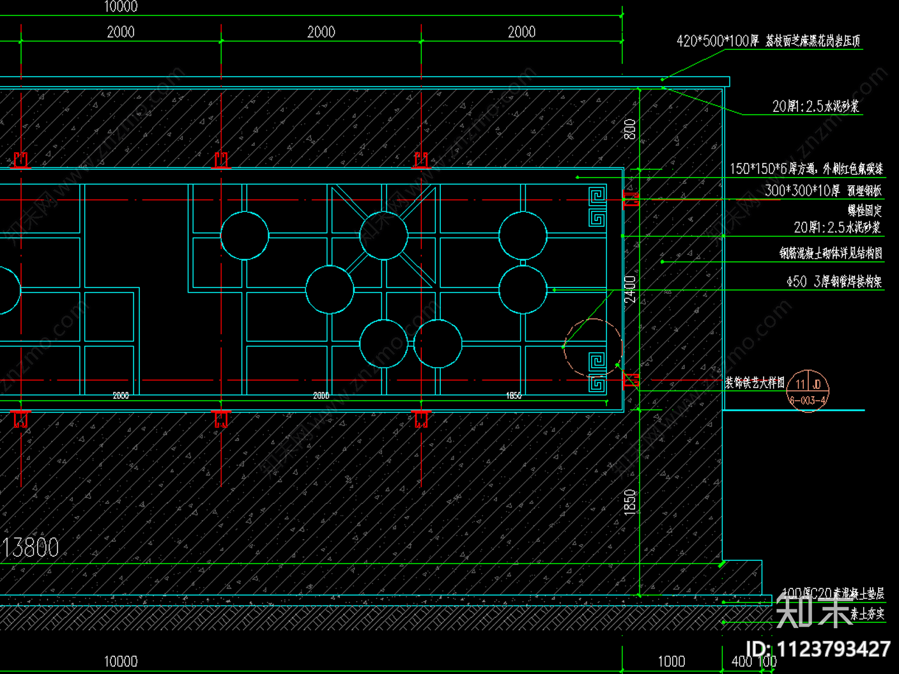Select the 800 vertical dimension text
The height and width of the screenshot is (674, 899).
coord(629,129)
